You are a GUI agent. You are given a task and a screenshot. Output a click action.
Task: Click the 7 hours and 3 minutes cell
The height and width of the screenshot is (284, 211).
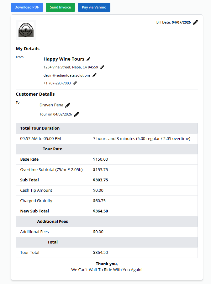[x=143, y=139]
